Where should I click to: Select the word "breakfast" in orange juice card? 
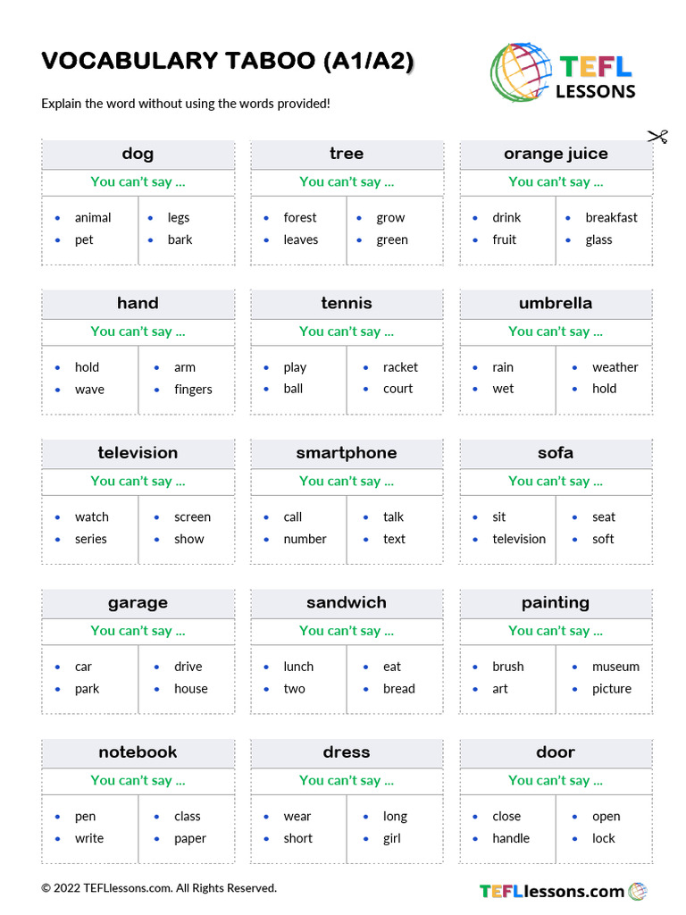611,218
